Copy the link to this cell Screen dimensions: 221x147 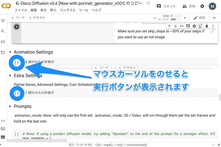(x=182, y=26)
